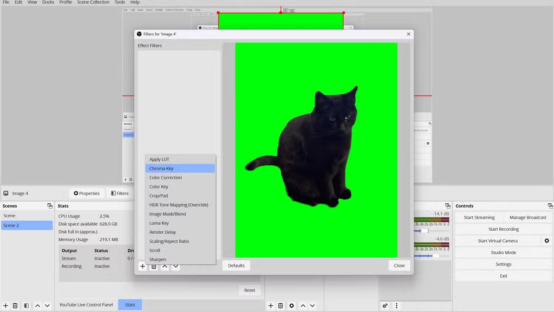
Task: Open the File menu
Action: [6, 2]
